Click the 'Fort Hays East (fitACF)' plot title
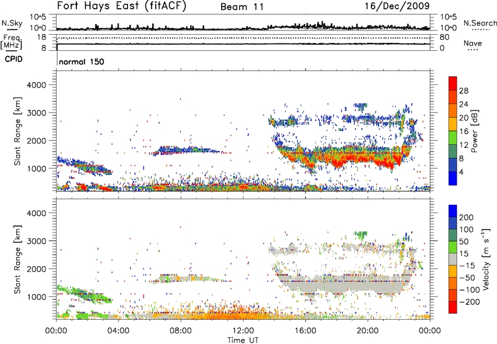The width and height of the screenshot is (497, 344). click(122, 6)
